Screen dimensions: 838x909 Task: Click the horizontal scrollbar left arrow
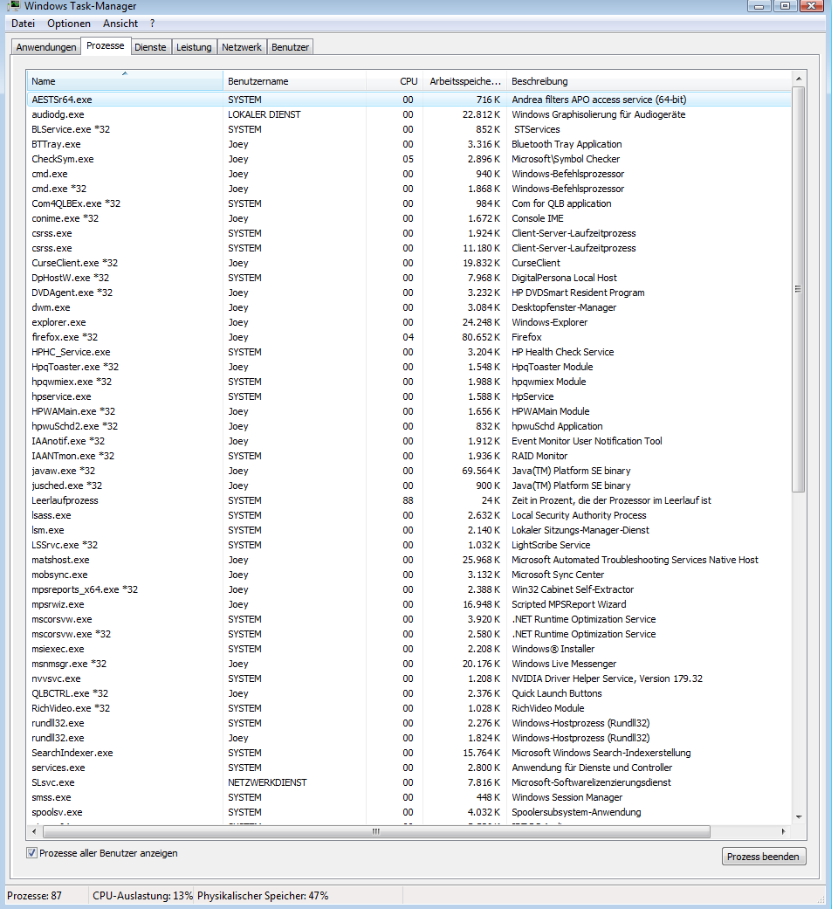[34, 831]
